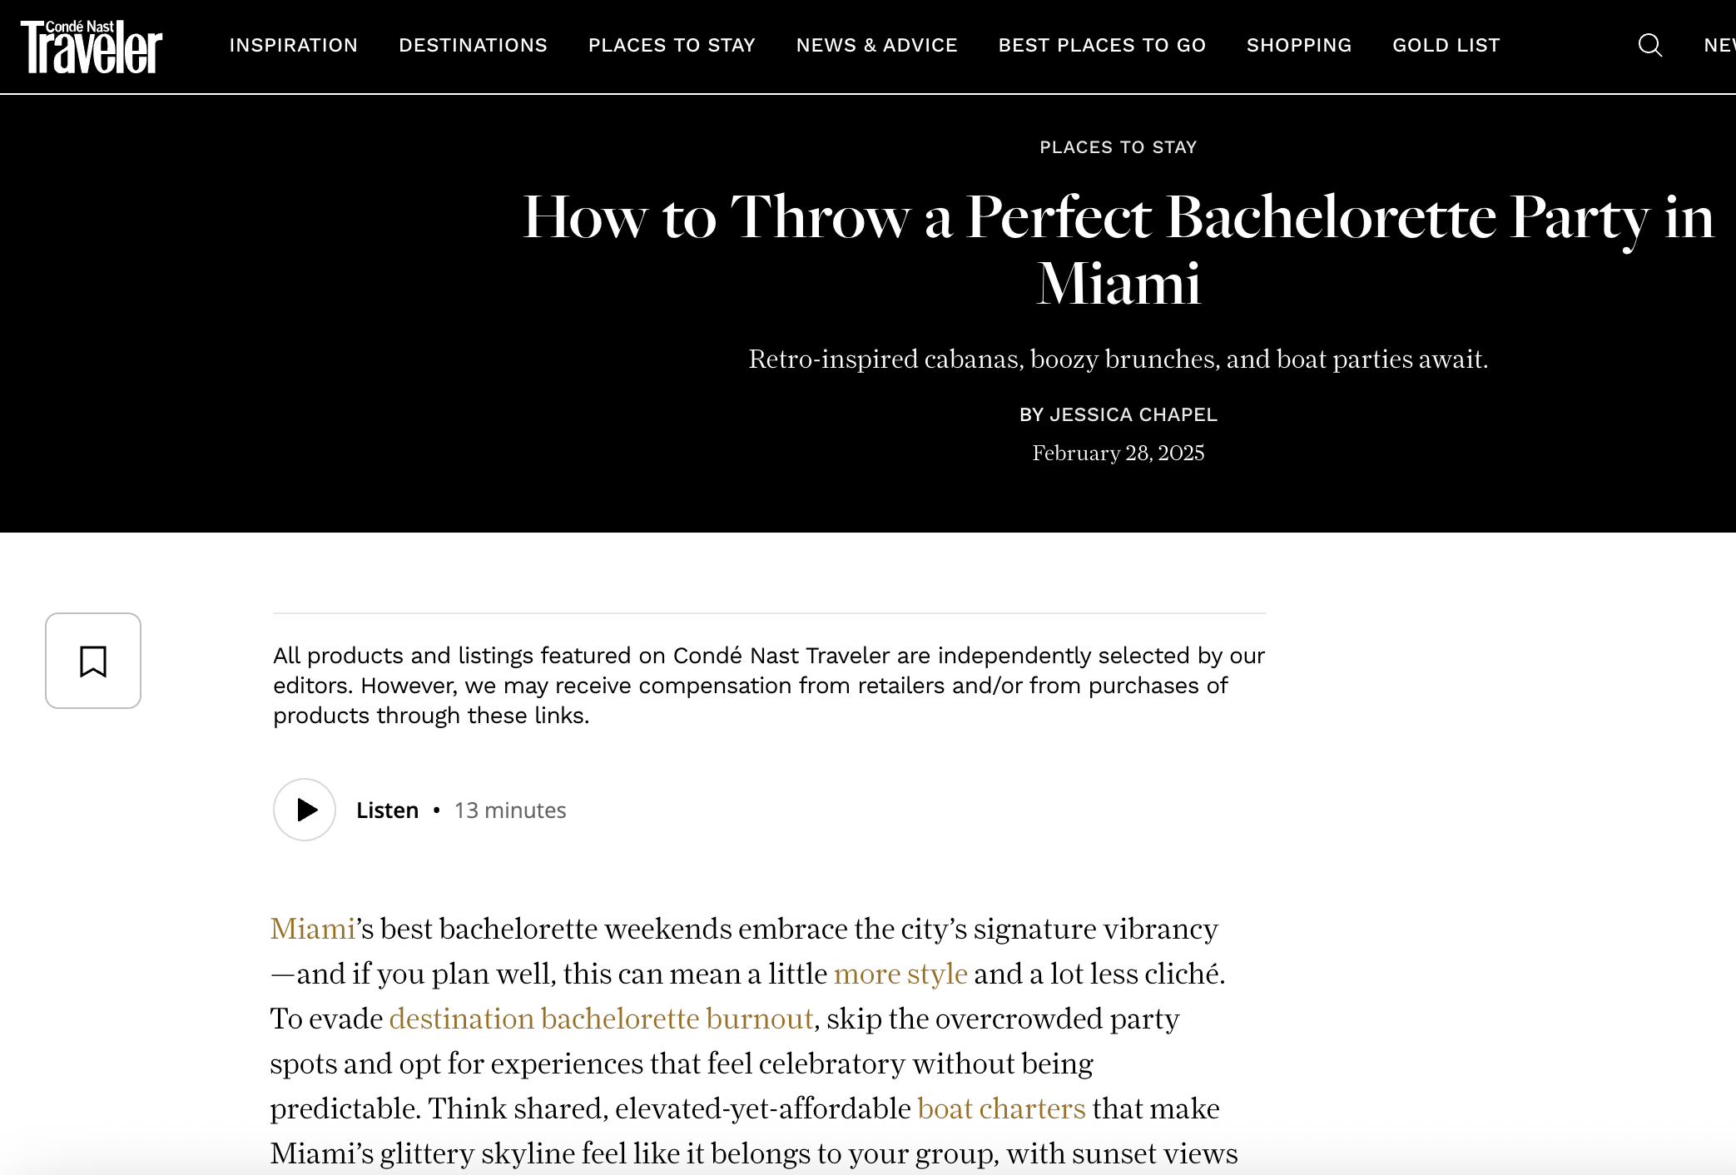Click the Listen label
The width and height of the screenshot is (1736, 1175).
(387, 811)
